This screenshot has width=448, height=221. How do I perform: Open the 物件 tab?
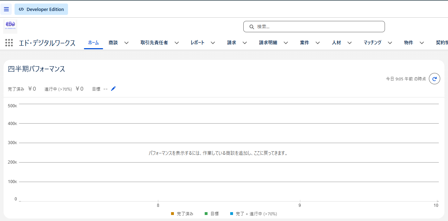tap(409, 42)
